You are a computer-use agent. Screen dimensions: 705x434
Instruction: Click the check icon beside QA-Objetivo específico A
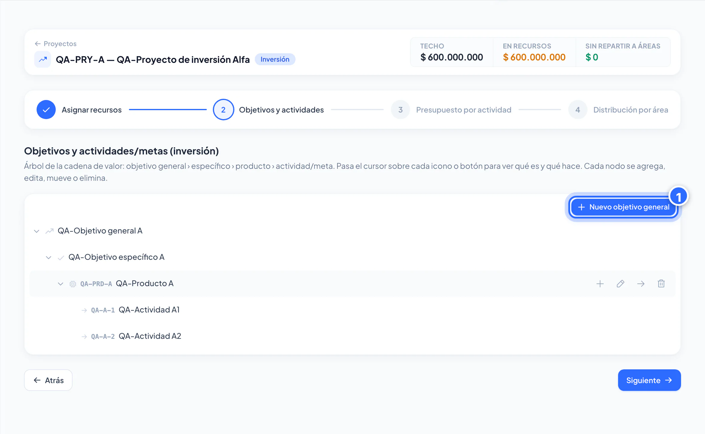(x=61, y=257)
